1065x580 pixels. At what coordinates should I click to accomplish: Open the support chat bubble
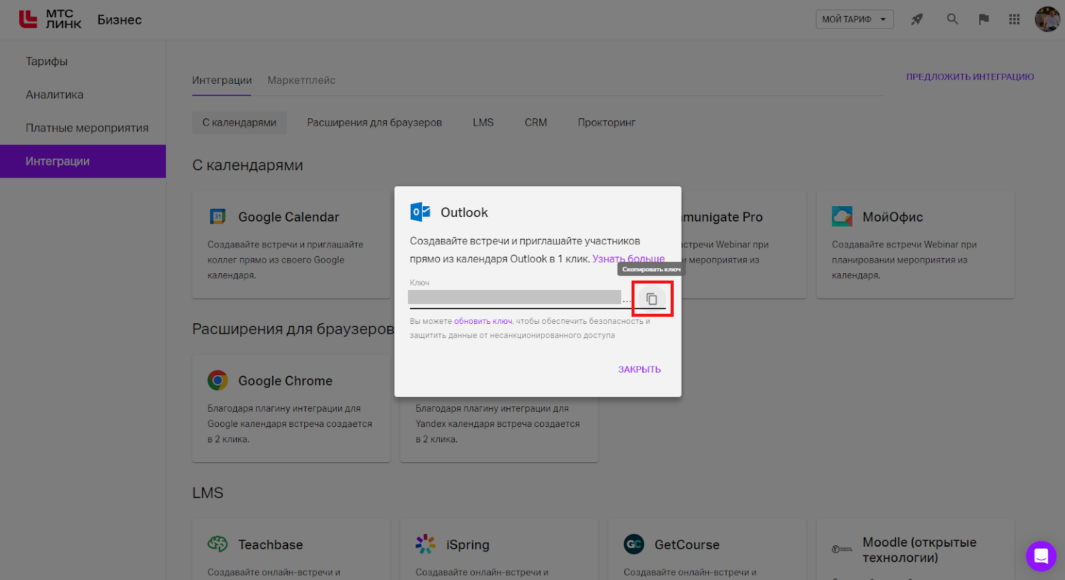click(1041, 556)
